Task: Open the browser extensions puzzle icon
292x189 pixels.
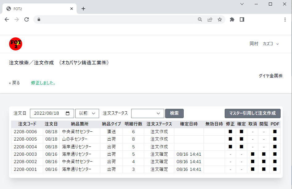Action: pyautogui.click(x=232, y=19)
